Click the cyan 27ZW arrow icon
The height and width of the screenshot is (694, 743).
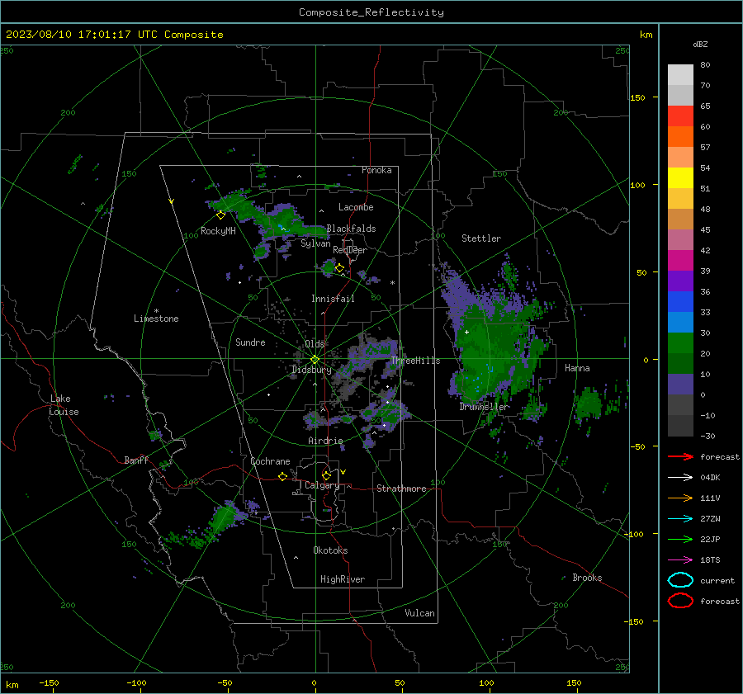tap(680, 519)
